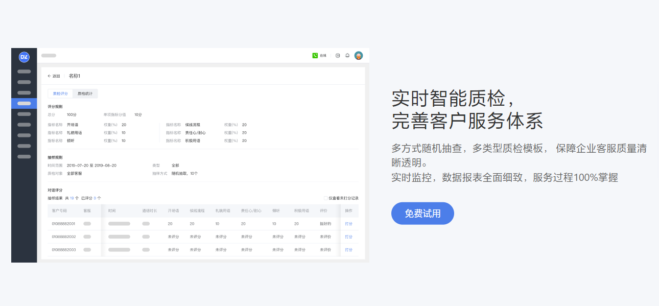Viewport: 659px width, 306px height.
Task: Switch to the 质检统计 tab
Action: tap(84, 93)
